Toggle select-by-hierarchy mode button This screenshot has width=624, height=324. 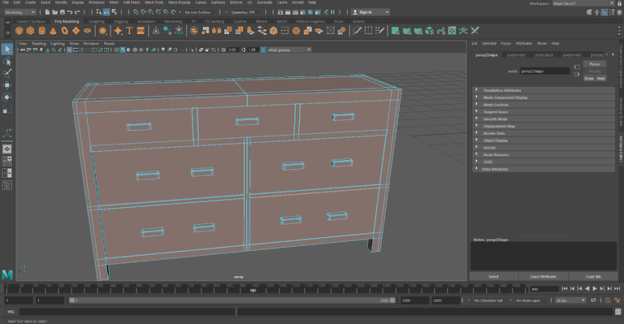pyautogui.click(x=99, y=12)
